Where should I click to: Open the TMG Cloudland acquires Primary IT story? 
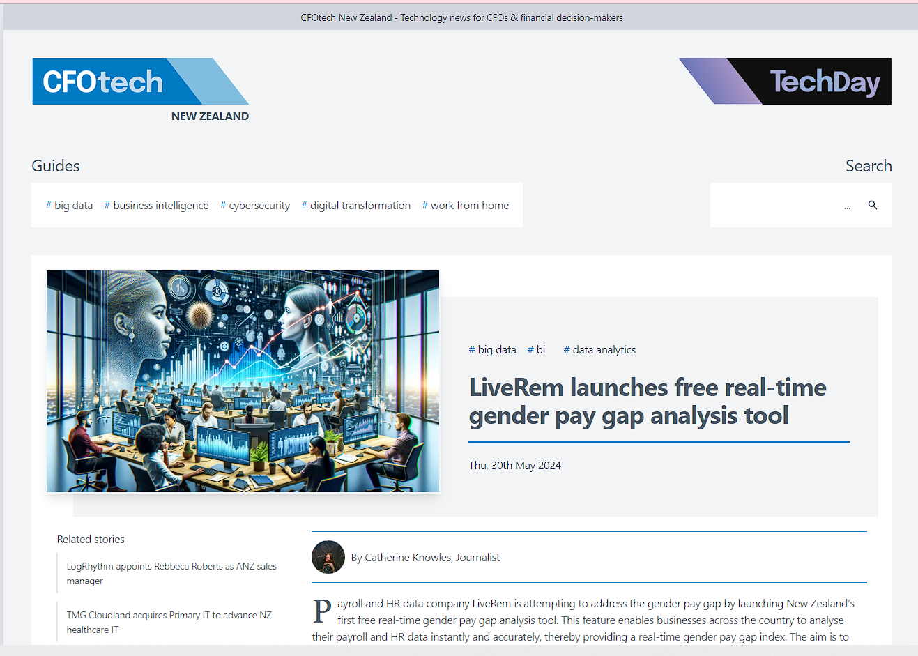[x=169, y=622]
